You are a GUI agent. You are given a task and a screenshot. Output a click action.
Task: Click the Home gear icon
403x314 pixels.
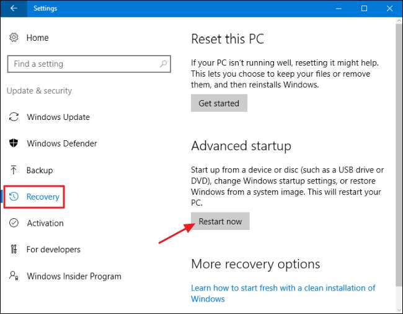[x=14, y=38]
